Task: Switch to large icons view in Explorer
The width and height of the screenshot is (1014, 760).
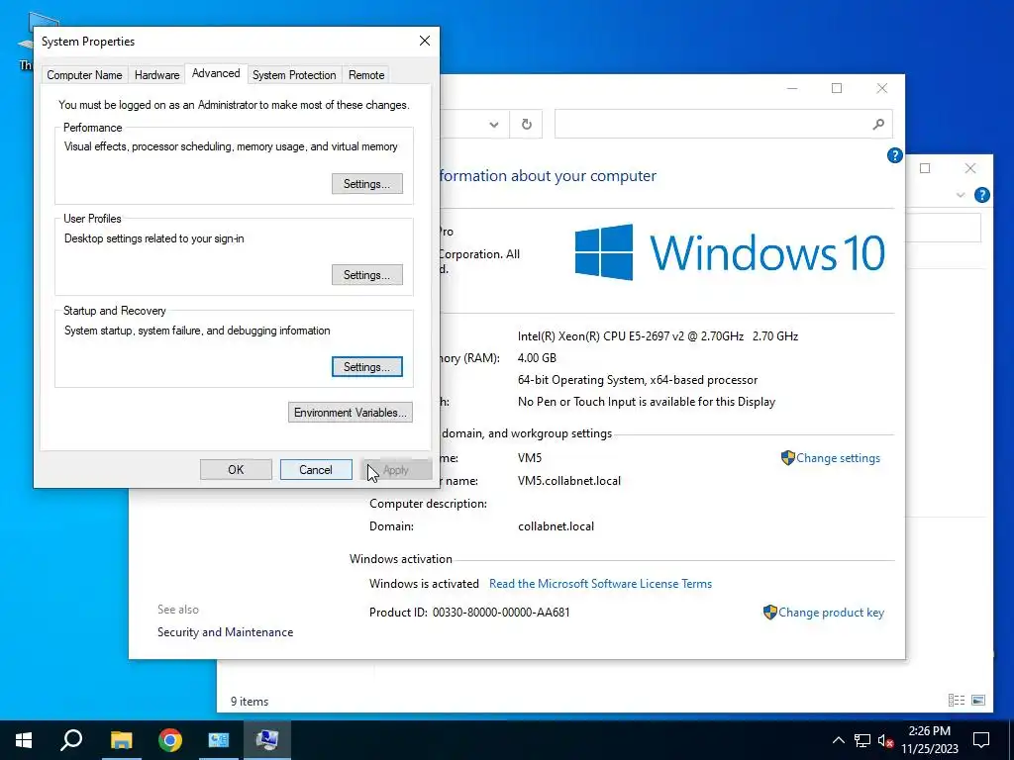Action: point(978,700)
